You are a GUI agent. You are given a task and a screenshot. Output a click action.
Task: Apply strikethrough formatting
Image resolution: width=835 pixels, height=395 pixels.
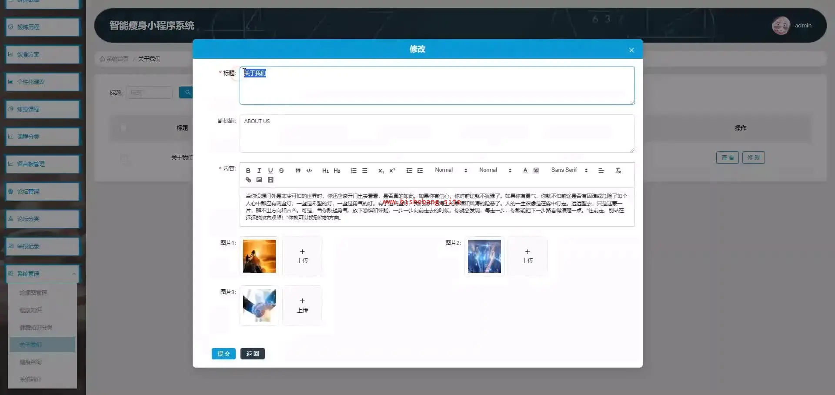tap(281, 171)
